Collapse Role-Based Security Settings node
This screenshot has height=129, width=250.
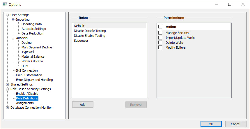tap(8, 89)
